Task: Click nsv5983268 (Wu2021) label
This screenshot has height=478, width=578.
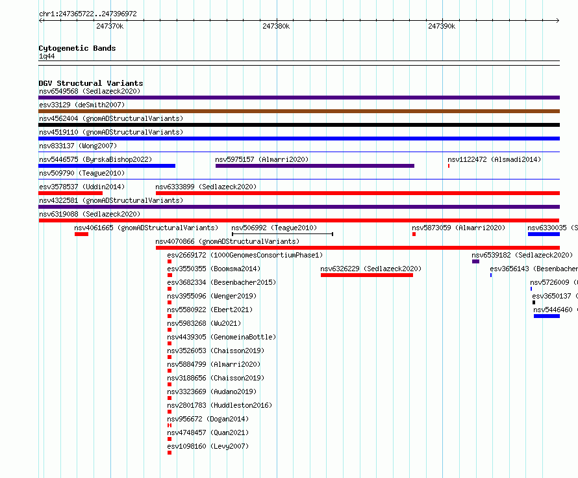Action: coord(204,323)
